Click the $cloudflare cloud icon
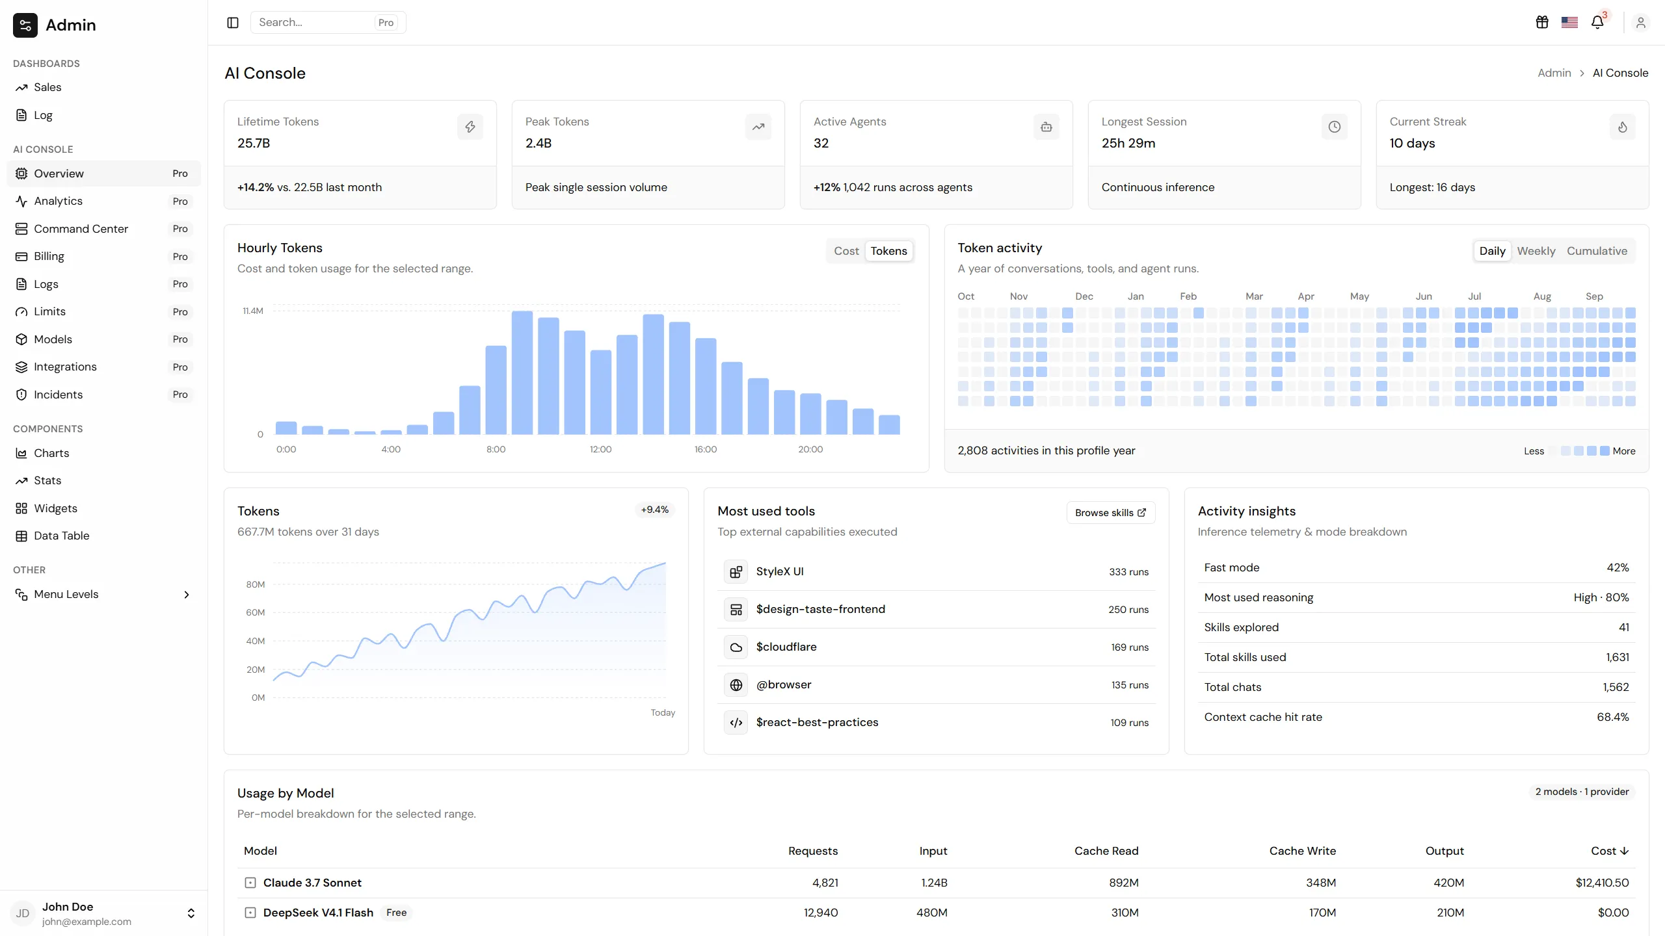This screenshot has height=936, width=1665. (736, 647)
